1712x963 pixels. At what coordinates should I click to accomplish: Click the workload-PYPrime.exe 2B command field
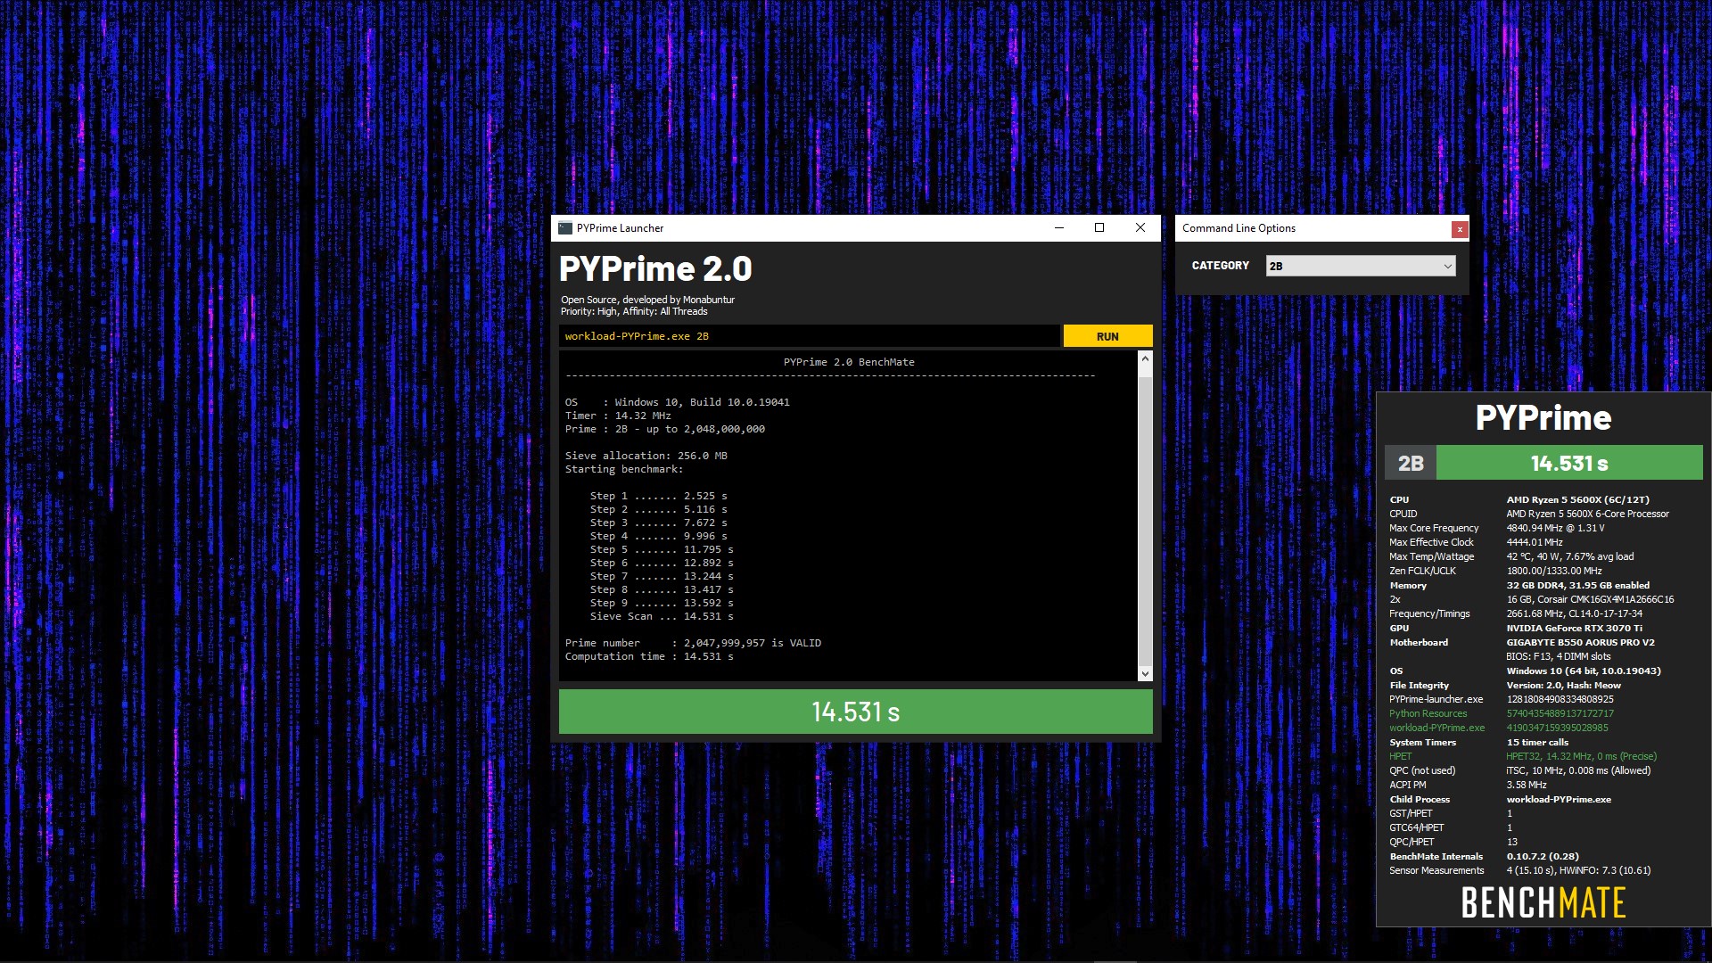tap(810, 336)
